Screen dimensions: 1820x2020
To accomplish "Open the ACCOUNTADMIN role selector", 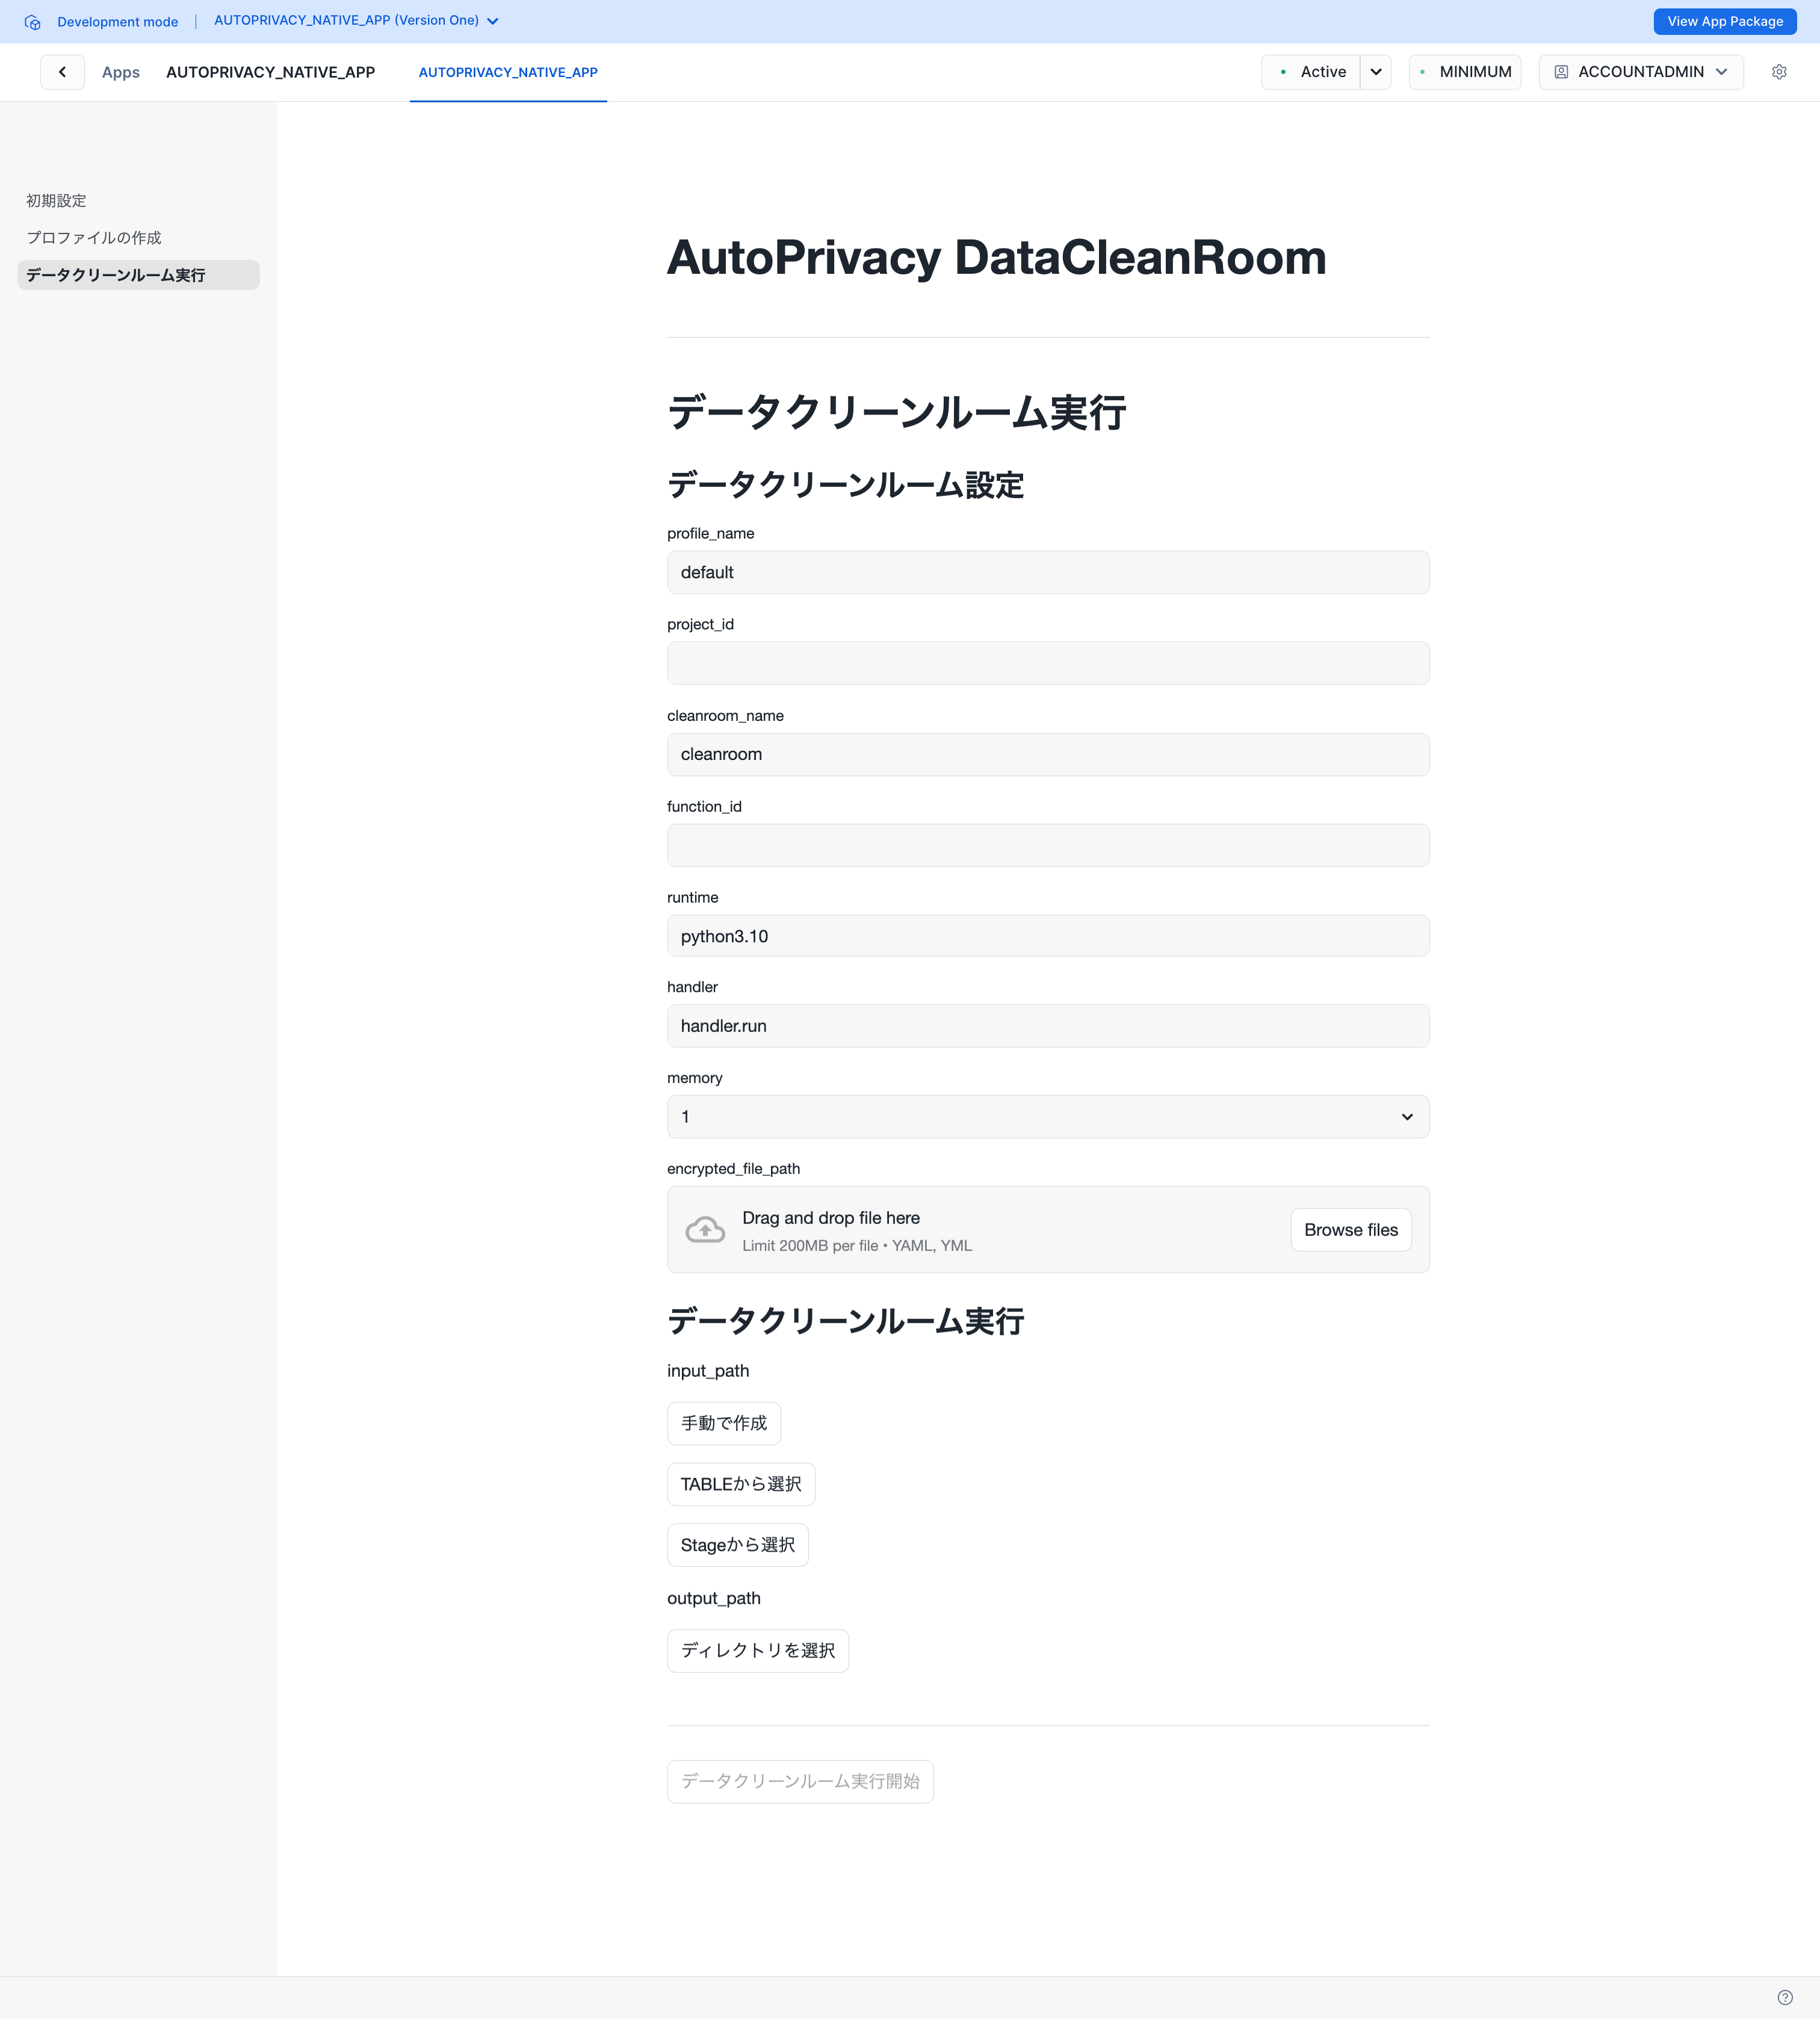I will point(1641,72).
